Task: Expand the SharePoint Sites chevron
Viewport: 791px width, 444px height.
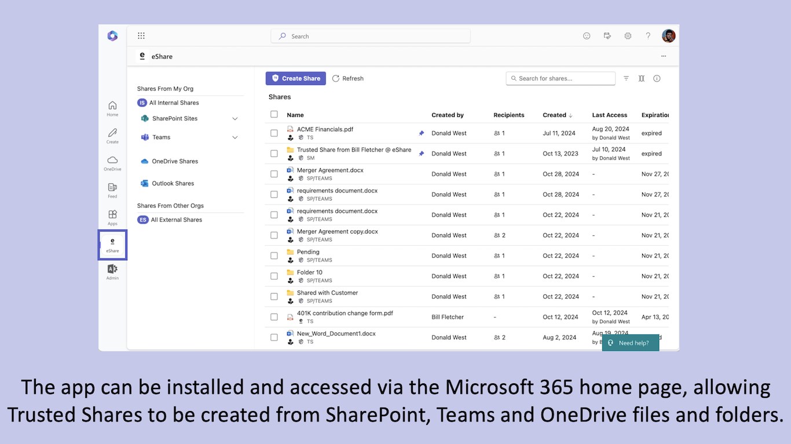Action: [x=235, y=119]
